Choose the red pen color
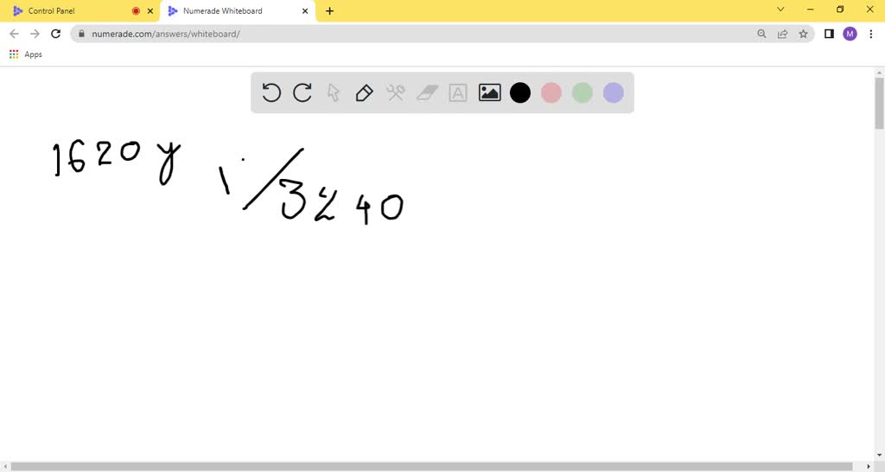The width and height of the screenshot is (885, 472). [551, 92]
